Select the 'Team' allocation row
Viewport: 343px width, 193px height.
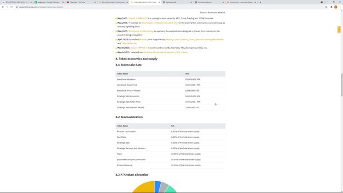pyautogui.click(x=170, y=154)
